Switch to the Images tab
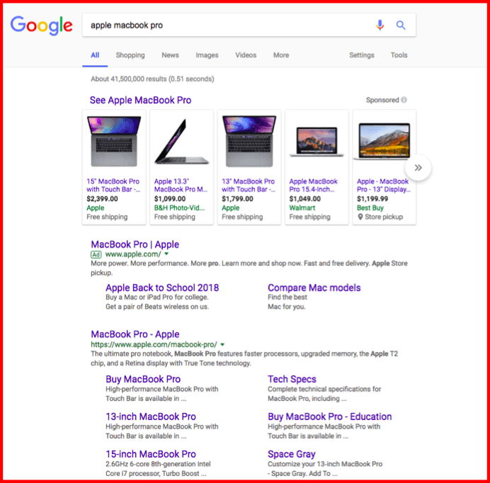 click(x=207, y=55)
